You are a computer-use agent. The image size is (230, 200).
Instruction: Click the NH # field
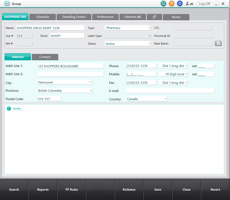(24, 44)
